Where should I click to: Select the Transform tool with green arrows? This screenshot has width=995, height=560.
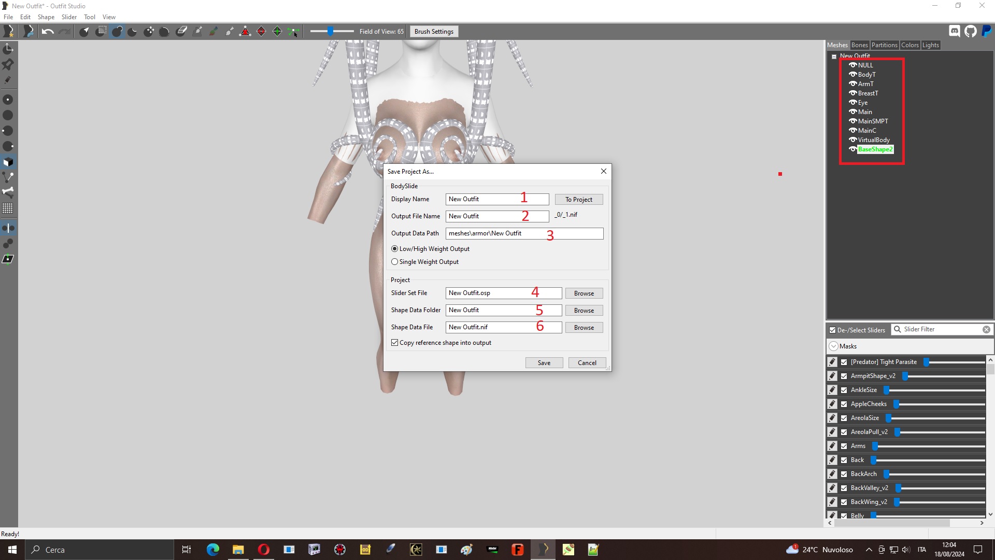(293, 32)
